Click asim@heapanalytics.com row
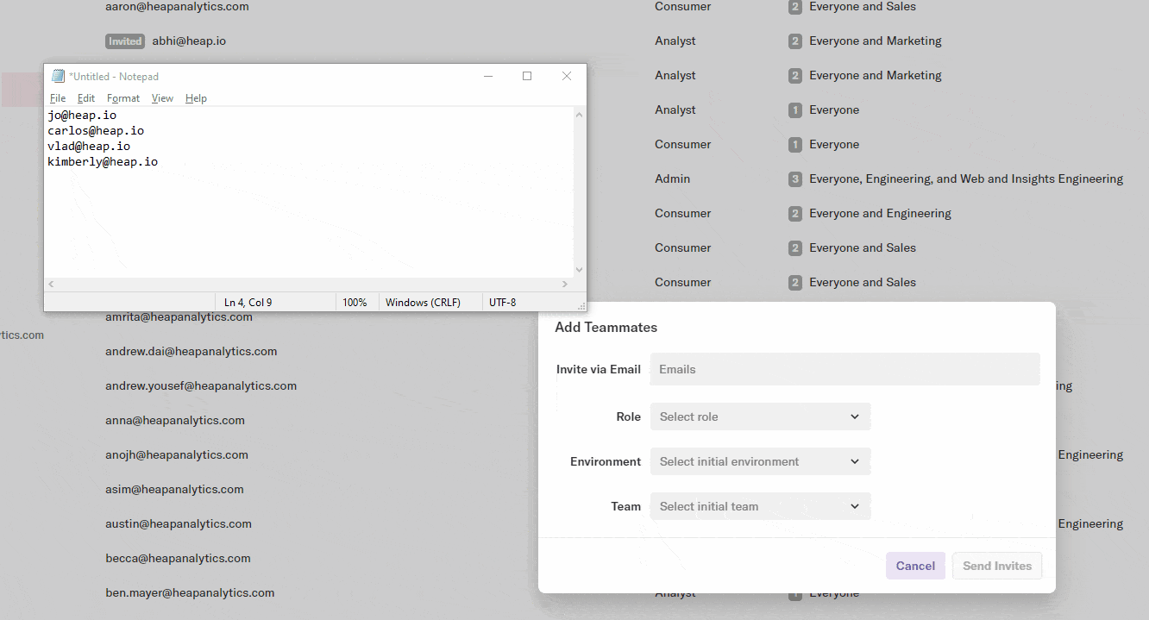This screenshot has width=1149, height=620. (174, 489)
